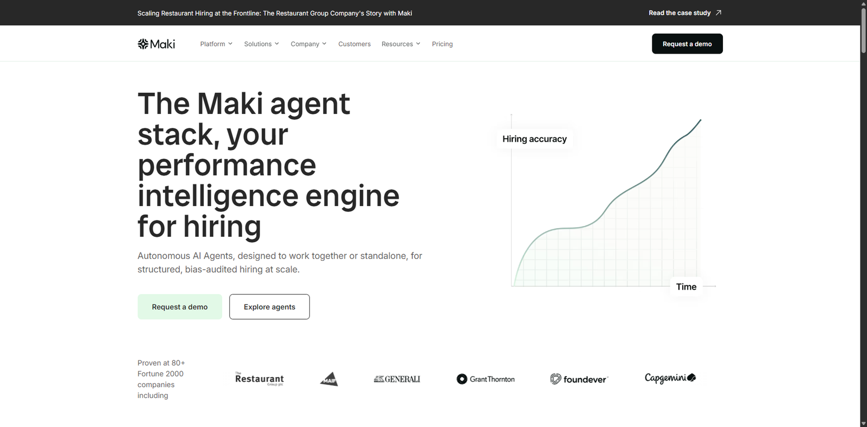
Task: Expand the Platform dropdown menu
Action: tap(216, 44)
